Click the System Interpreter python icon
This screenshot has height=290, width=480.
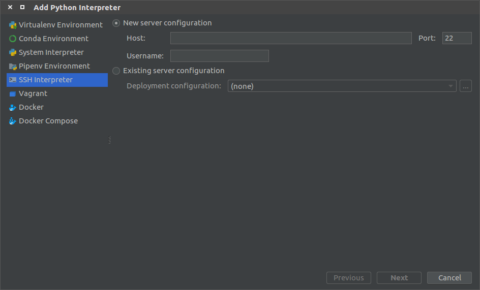click(x=13, y=52)
